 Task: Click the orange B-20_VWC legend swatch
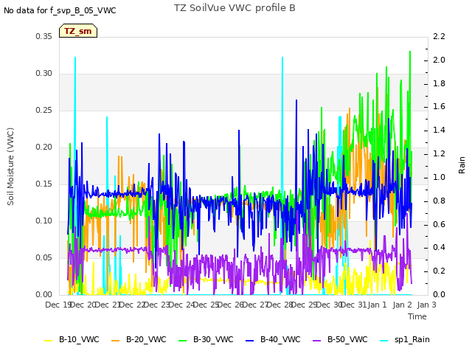coord(116,341)
